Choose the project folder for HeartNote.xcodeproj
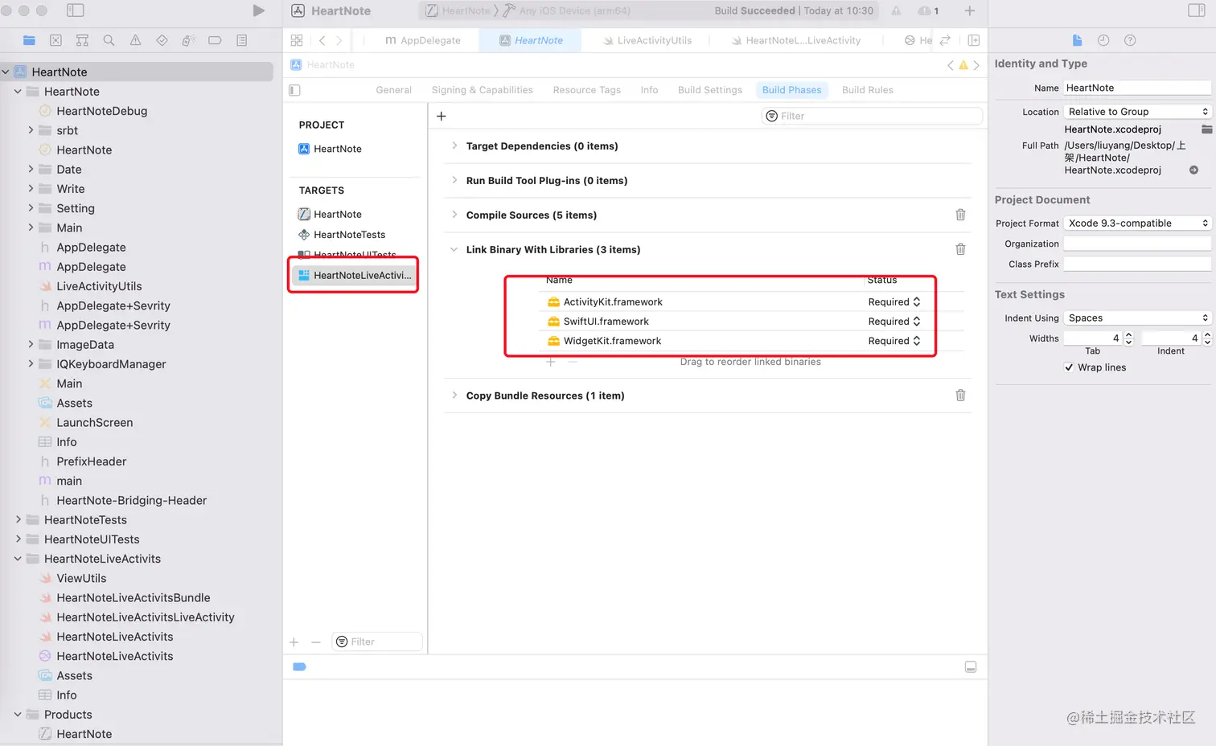This screenshot has height=746, width=1216. tap(1206, 129)
